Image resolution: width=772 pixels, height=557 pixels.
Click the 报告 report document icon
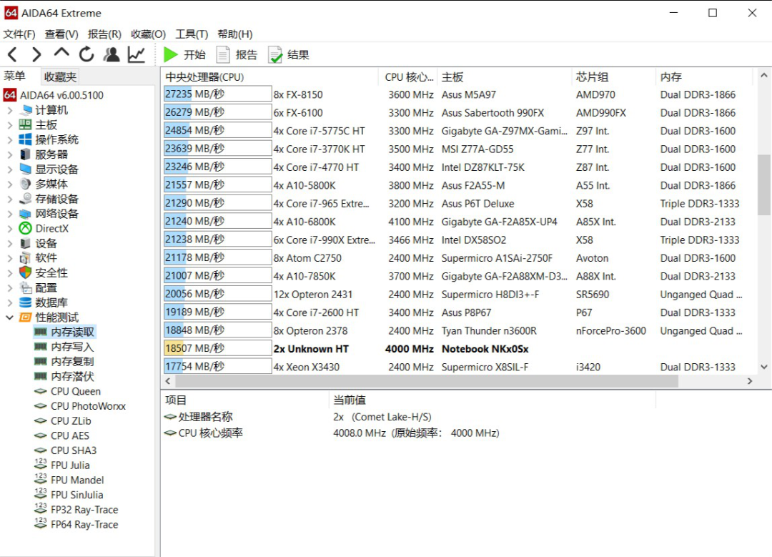coord(223,54)
